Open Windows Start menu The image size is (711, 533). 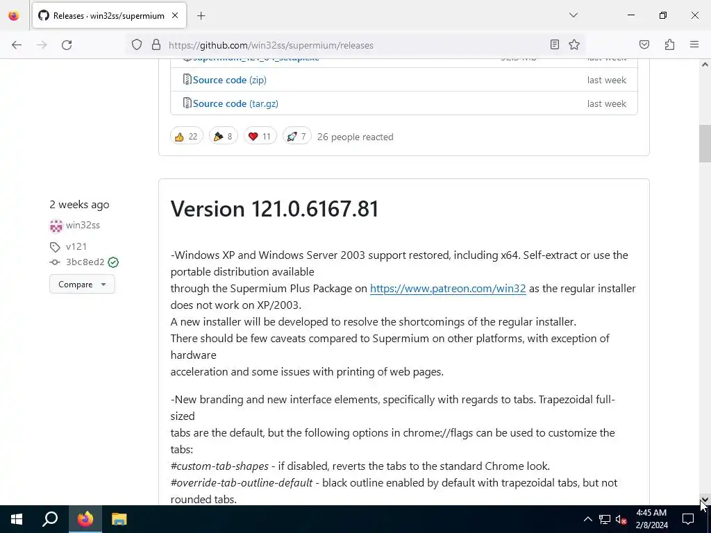(17, 519)
